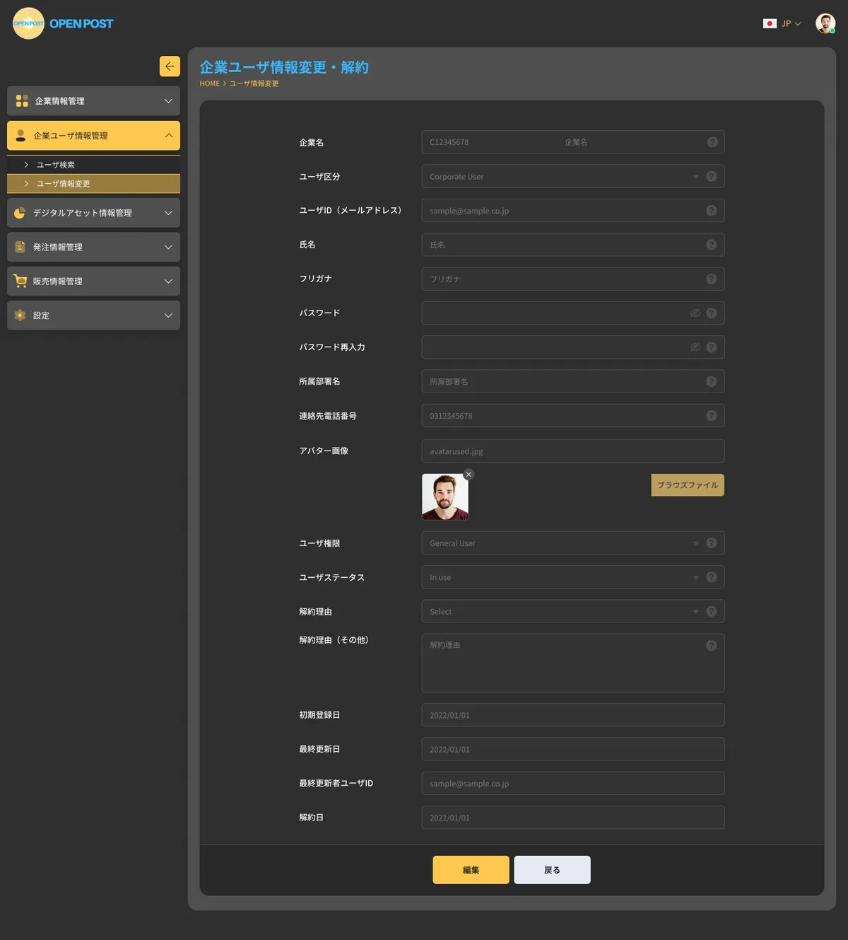This screenshot has width=848, height=940.
Task: Show help for 氏名 field
Action: (712, 245)
